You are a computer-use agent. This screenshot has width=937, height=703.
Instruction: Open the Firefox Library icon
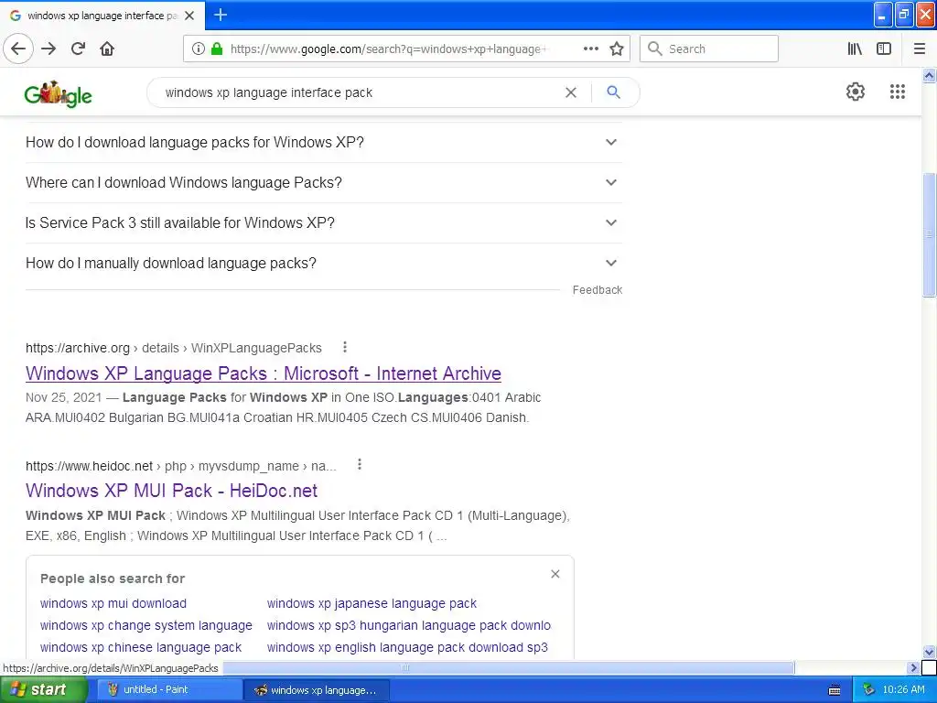coord(855,49)
